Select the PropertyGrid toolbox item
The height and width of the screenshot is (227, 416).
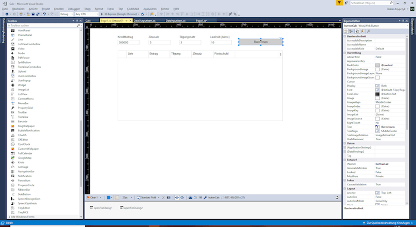25,108
